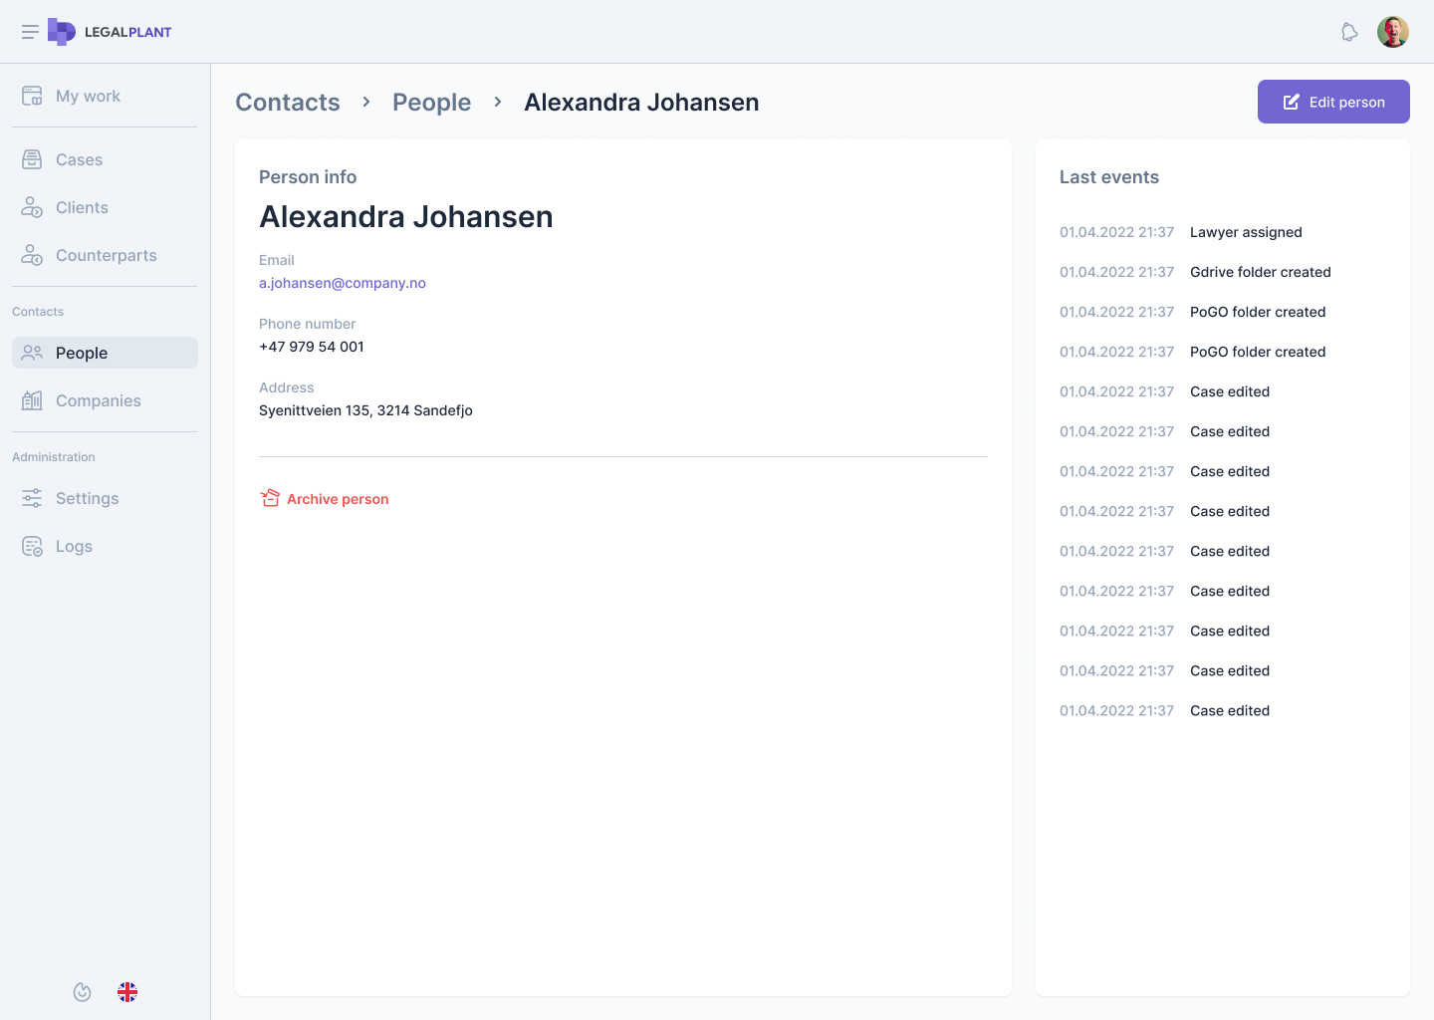Image resolution: width=1434 pixels, height=1020 pixels.
Task: Switch theme using the moon icon
Action: tap(83, 992)
